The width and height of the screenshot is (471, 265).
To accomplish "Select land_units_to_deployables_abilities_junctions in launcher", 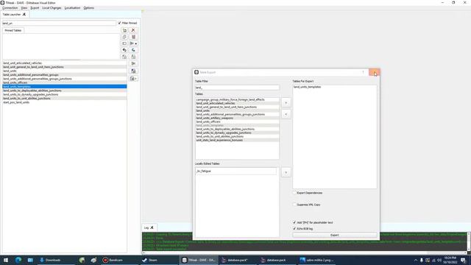I will 65,91.
